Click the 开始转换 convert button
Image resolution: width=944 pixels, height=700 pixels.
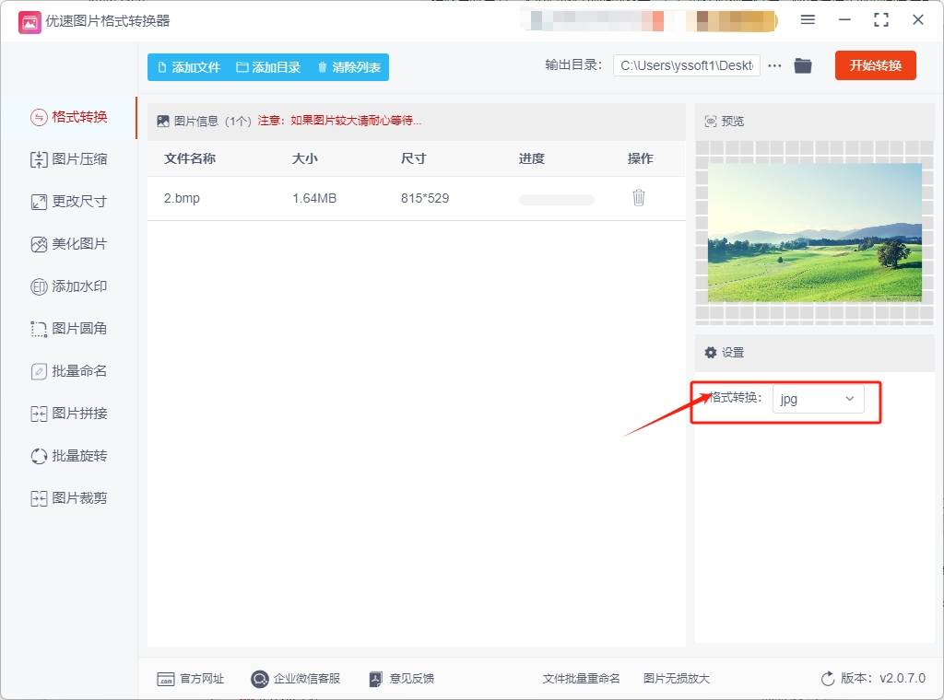point(875,65)
